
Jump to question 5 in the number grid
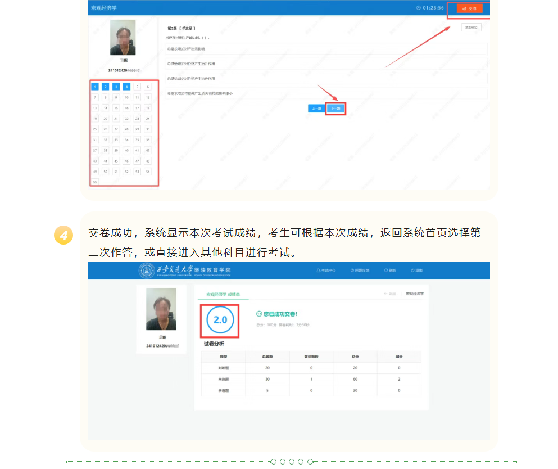pyautogui.click(x=137, y=87)
